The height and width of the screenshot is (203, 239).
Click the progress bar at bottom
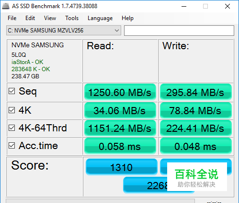pos(100,201)
